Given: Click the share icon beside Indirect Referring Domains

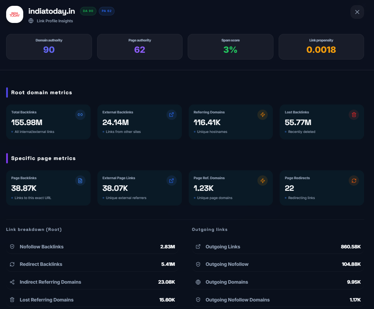Looking at the screenshot, I should [x=12, y=282].
